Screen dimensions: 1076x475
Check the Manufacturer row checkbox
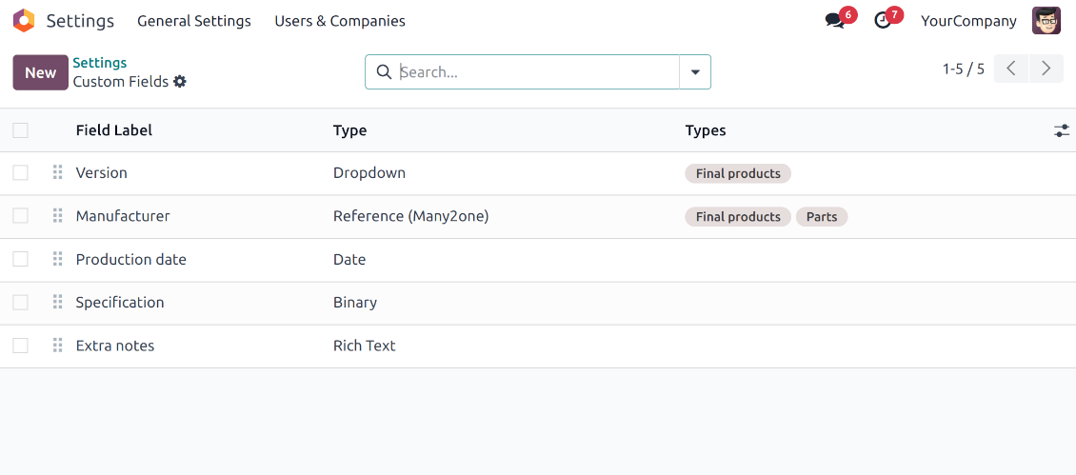pyautogui.click(x=21, y=216)
